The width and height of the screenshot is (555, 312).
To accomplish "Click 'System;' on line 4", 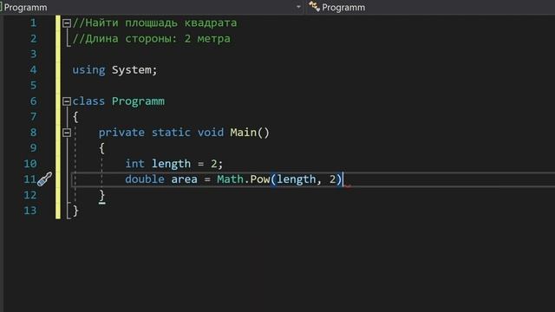I will tap(134, 70).
